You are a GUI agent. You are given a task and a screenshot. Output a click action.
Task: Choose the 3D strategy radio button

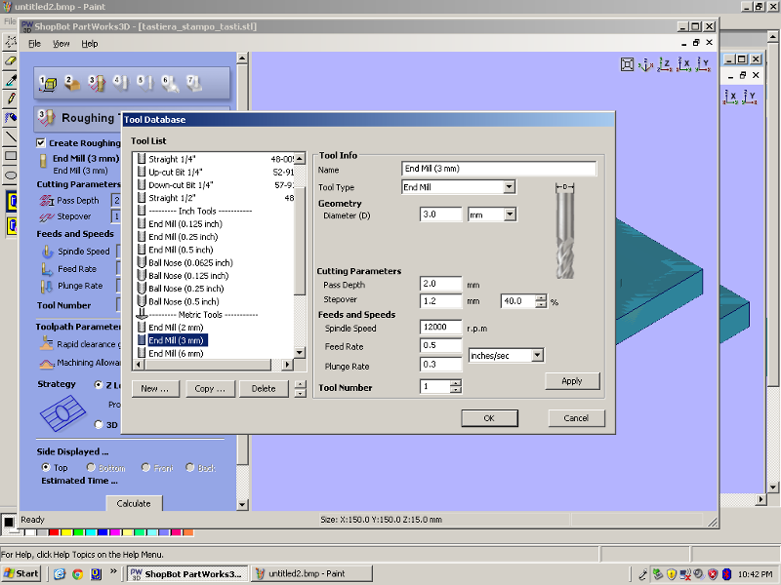(x=99, y=424)
